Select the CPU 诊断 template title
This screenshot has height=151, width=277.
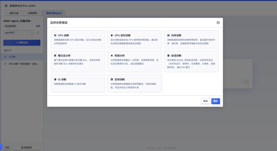click(x=63, y=35)
